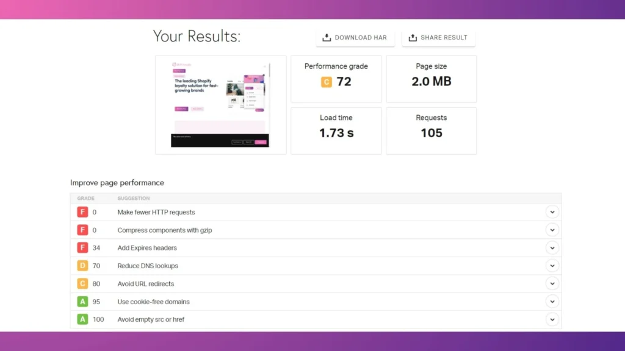Click the DOWNLOAD HAR button

pos(355,37)
